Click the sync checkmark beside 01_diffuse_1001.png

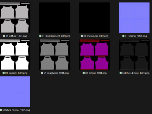pyautogui.click(x=4, y=36)
